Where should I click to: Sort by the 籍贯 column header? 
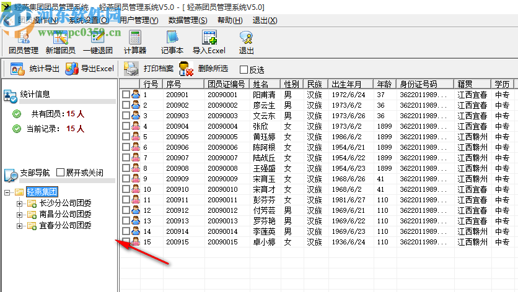[473, 84]
